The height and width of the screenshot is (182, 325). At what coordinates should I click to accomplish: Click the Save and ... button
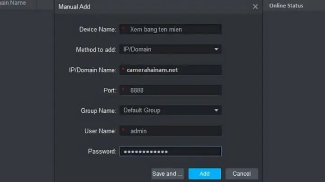click(167, 173)
